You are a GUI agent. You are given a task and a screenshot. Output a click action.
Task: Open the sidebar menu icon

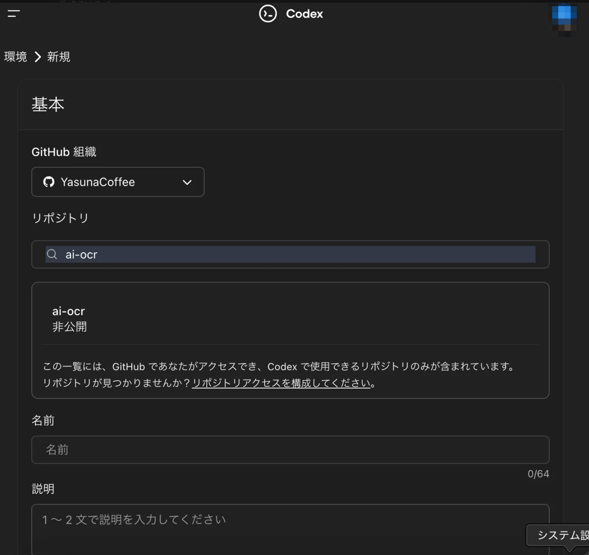point(13,14)
